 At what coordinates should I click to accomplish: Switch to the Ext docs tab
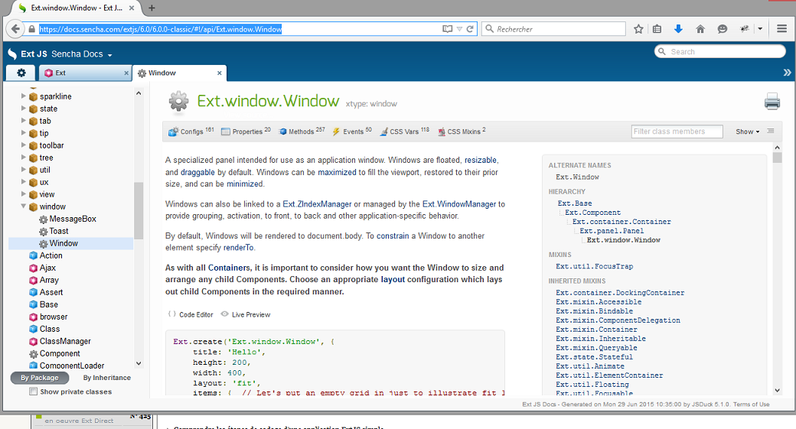click(x=84, y=73)
